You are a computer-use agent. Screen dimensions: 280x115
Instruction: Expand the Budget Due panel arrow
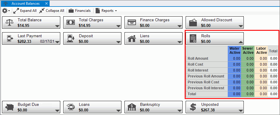(x=57, y=111)
